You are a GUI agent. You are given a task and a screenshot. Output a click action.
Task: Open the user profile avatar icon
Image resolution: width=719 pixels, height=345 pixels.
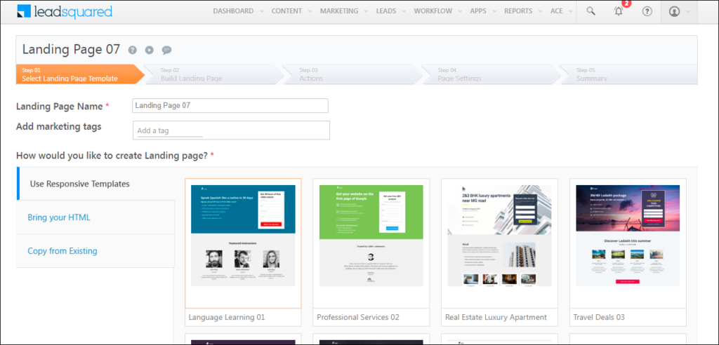pyautogui.click(x=674, y=12)
